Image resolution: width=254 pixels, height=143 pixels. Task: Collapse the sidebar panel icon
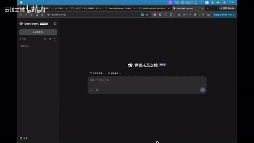point(55,24)
